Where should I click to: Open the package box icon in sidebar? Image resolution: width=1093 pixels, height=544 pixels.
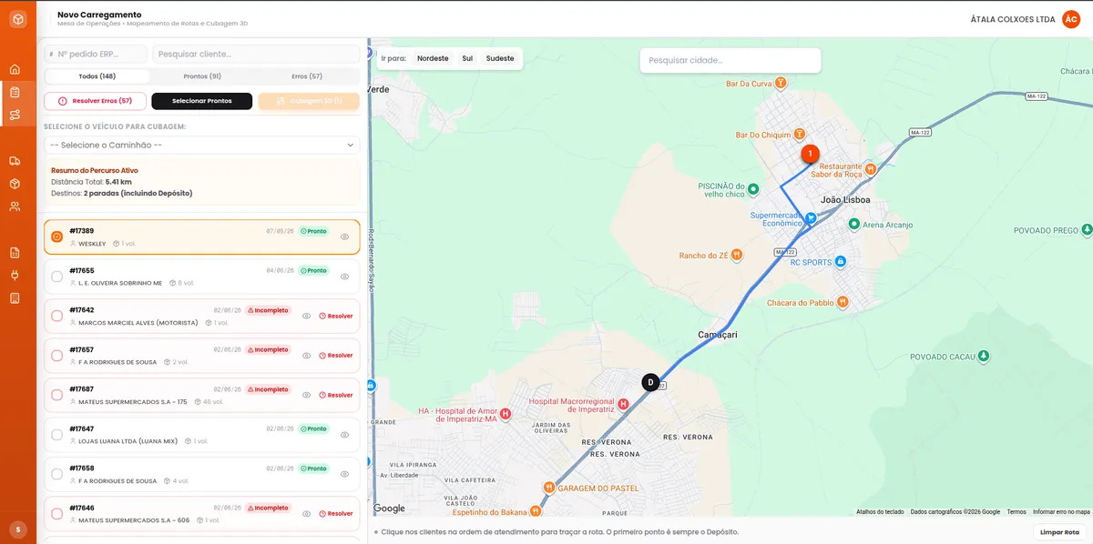pyautogui.click(x=15, y=184)
